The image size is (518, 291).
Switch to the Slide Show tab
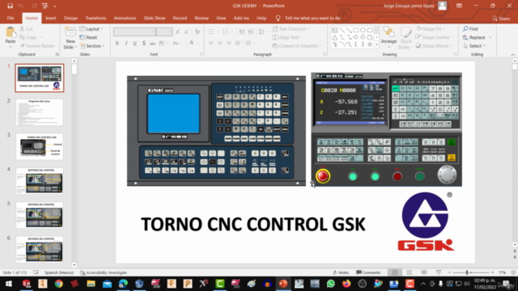coord(155,18)
